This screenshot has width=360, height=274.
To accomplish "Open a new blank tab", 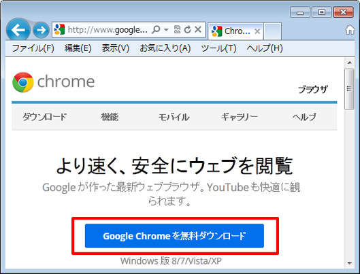I will point(272,31).
